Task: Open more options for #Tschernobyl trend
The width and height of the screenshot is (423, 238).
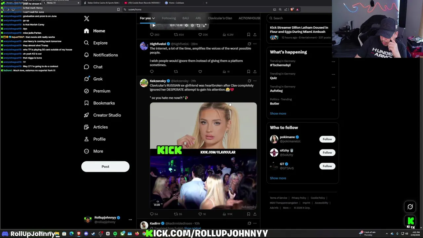Action: point(333,61)
